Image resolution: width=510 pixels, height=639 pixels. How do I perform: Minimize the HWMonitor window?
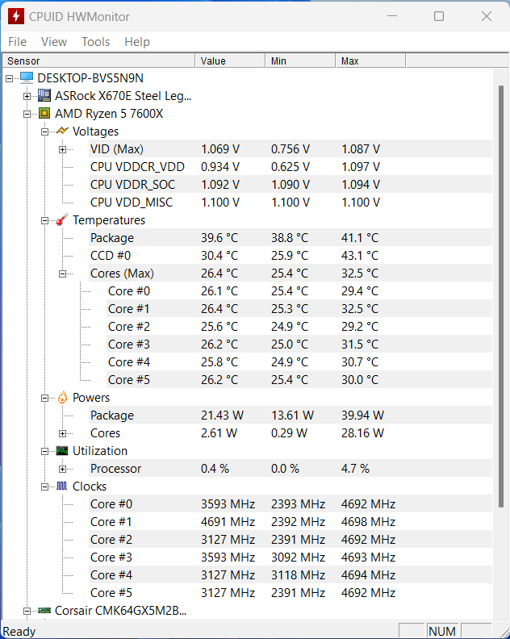pyautogui.click(x=392, y=16)
